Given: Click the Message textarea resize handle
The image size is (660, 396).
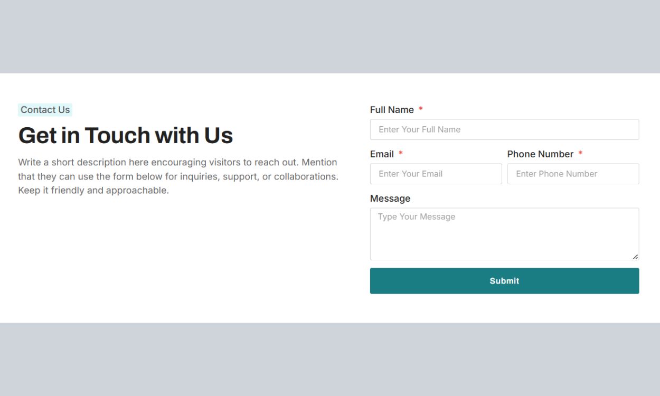Looking at the screenshot, I should click(x=635, y=257).
